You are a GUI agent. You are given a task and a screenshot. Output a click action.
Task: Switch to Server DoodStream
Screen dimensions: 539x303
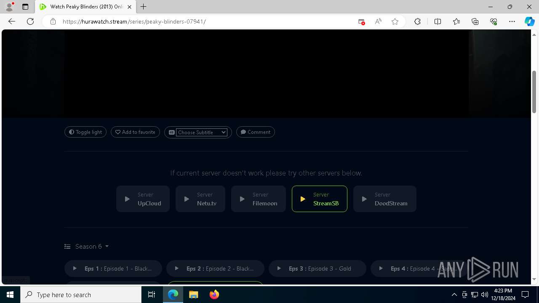pos(385,199)
